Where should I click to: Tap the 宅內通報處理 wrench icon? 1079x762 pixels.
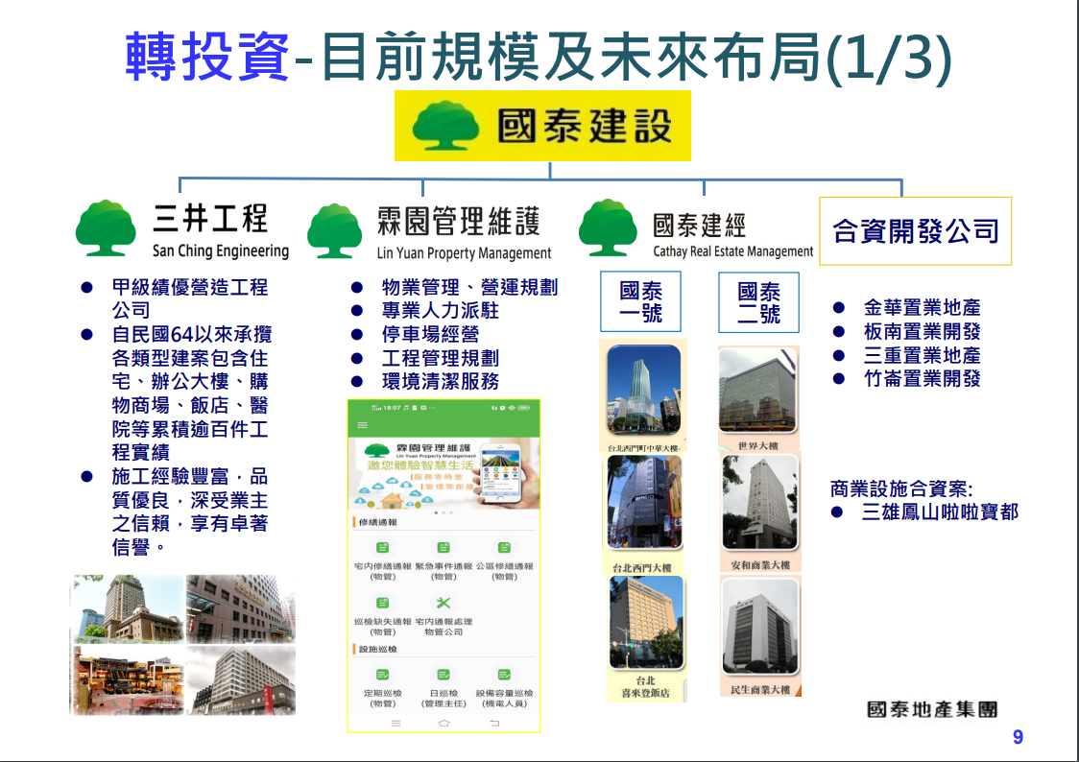tap(444, 603)
